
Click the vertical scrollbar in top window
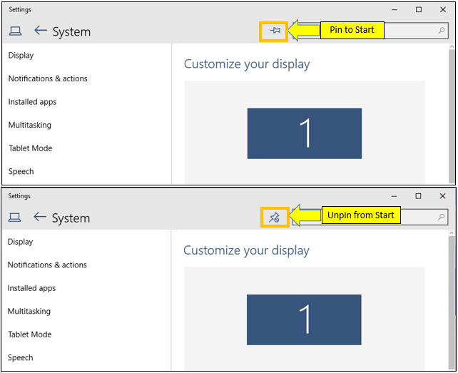(x=452, y=114)
